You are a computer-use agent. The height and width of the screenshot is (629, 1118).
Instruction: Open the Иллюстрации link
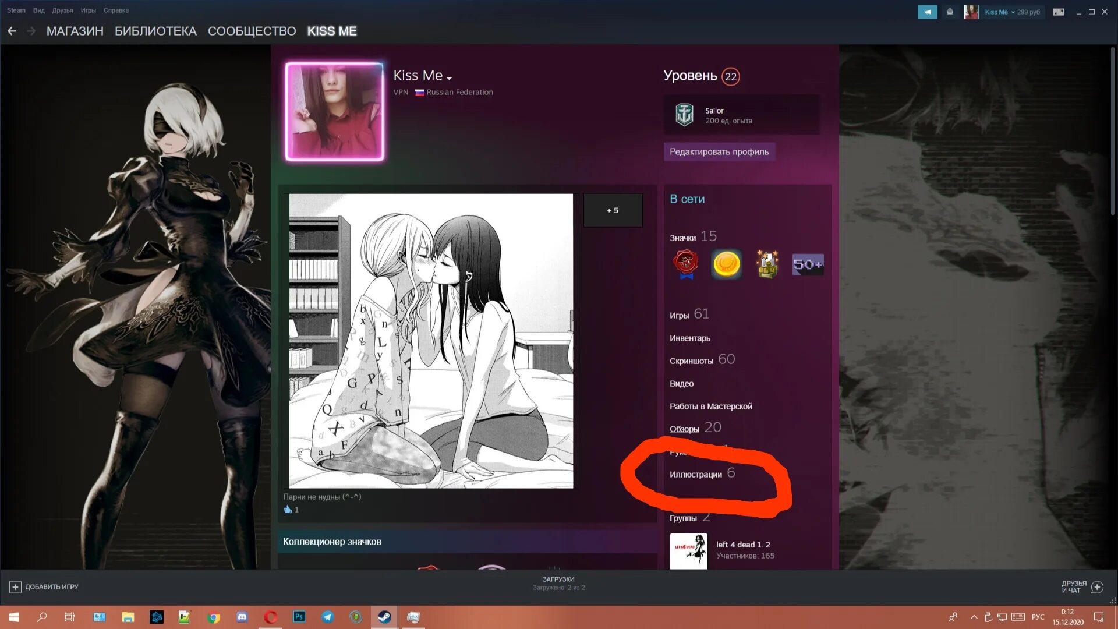(695, 475)
